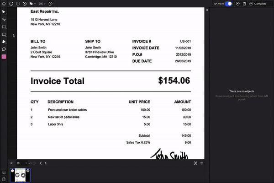Click the Subtotal value '145.00'
The height and width of the screenshot is (183, 274).
click(x=186, y=135)
